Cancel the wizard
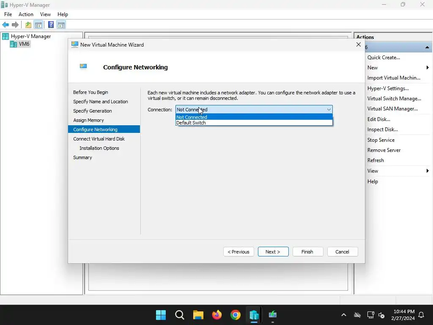This screenshot has height=325, width=433. (x=343, y=252)
